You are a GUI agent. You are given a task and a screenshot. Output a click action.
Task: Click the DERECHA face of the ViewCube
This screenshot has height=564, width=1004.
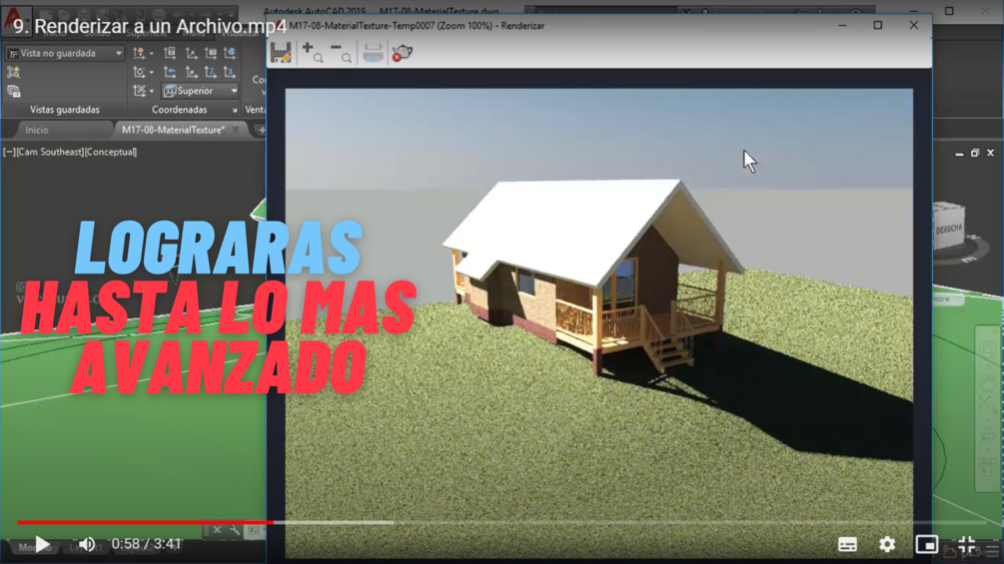[x=948, y=227]
